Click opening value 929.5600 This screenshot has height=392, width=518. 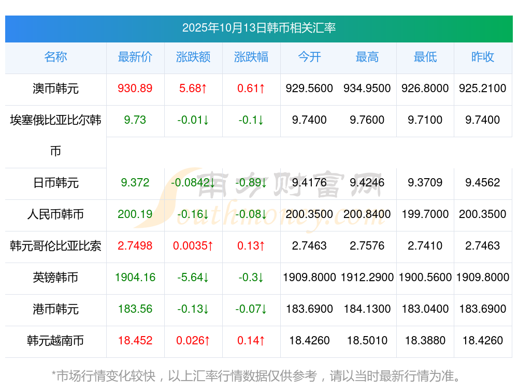309,89
